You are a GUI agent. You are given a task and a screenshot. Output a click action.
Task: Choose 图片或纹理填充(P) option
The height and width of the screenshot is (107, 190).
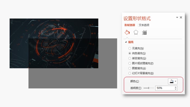(141, 63)
